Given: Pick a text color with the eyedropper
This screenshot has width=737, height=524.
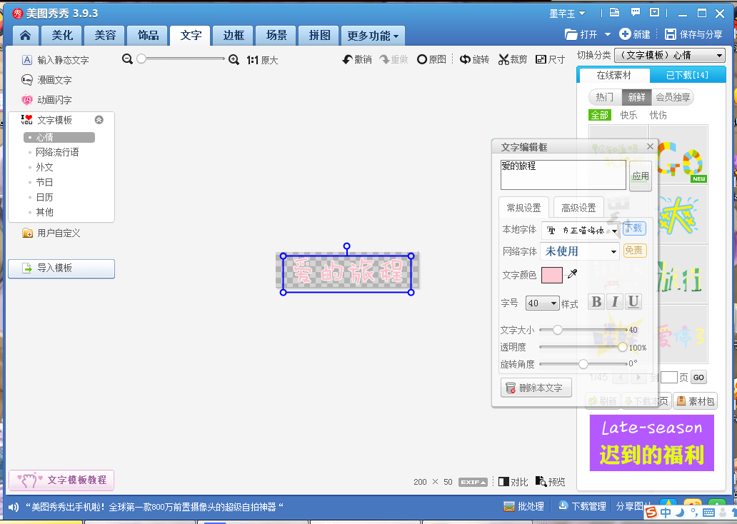Looking at the screenshot, I should [x=572, y=274].
